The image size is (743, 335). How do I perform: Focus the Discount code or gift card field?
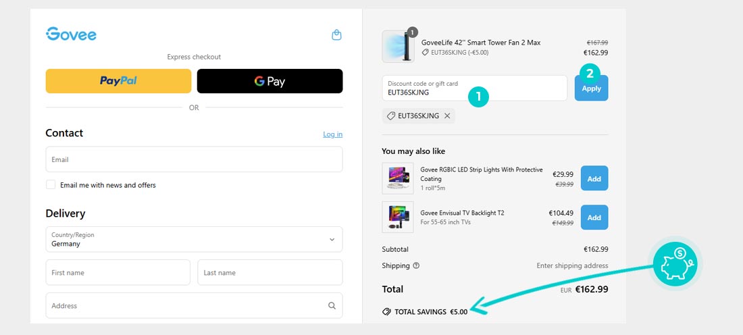[x=474, y=88]
